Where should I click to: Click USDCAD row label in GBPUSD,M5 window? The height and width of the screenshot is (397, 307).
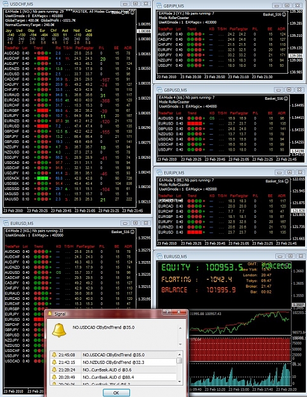point(166,139)
